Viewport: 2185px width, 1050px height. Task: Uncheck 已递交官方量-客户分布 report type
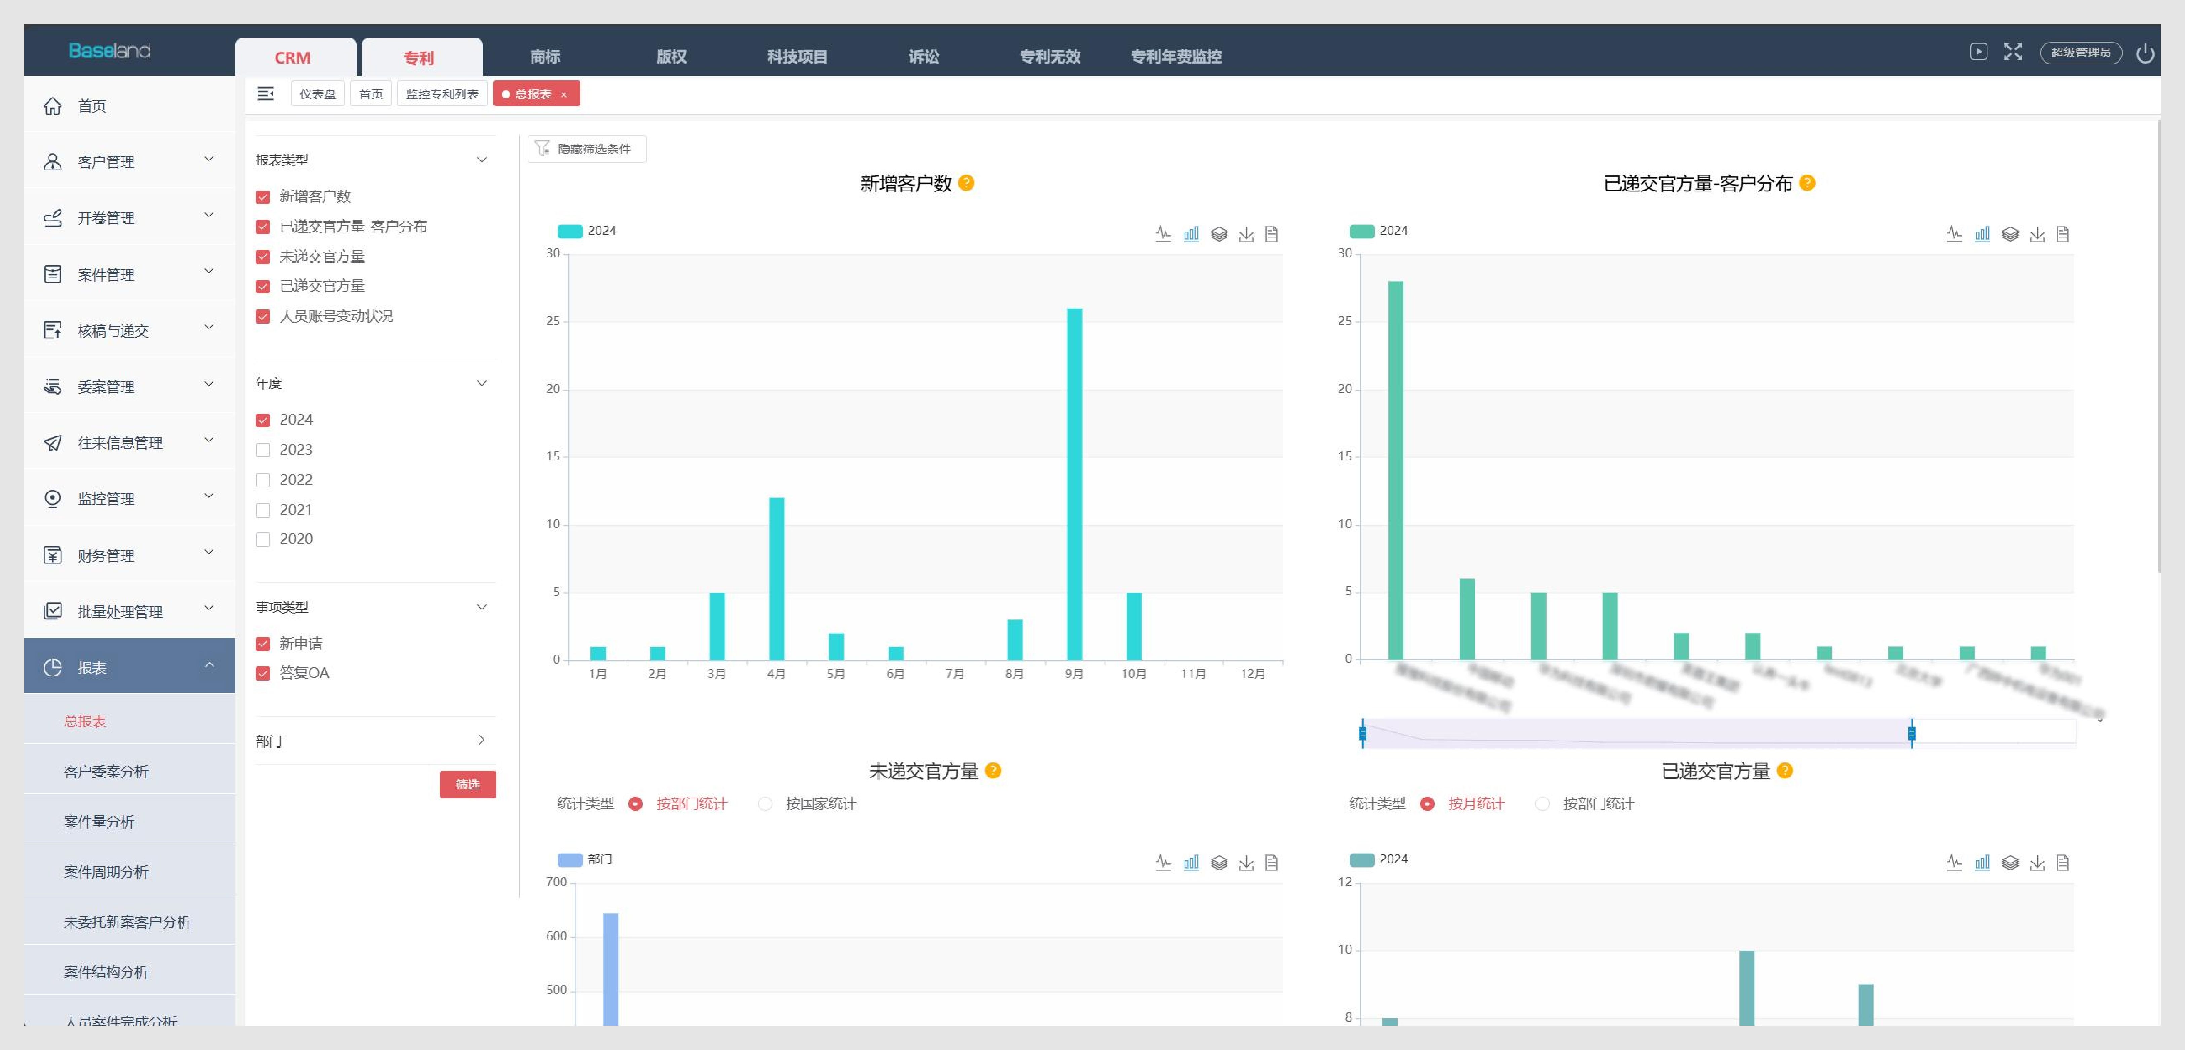coord(263,227)
